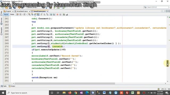This screenshot has height=95, width=170.
Task: Open dropdown arrow beside the Forward icon
Action: (27, 14)
